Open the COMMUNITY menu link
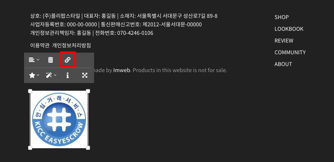Image resolution: width=334 pixels, height=162 pixels. click(x=290, y=52)
